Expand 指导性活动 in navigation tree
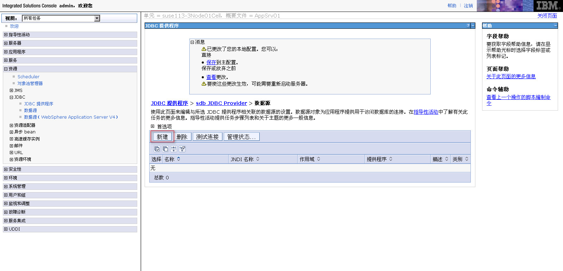Image resolution: width=563 pixels, height=271 pixels. point(6,35)
